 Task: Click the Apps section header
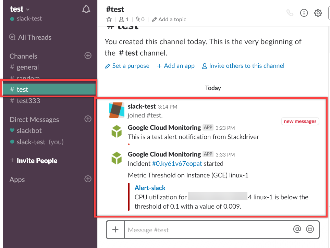point(17,179)
